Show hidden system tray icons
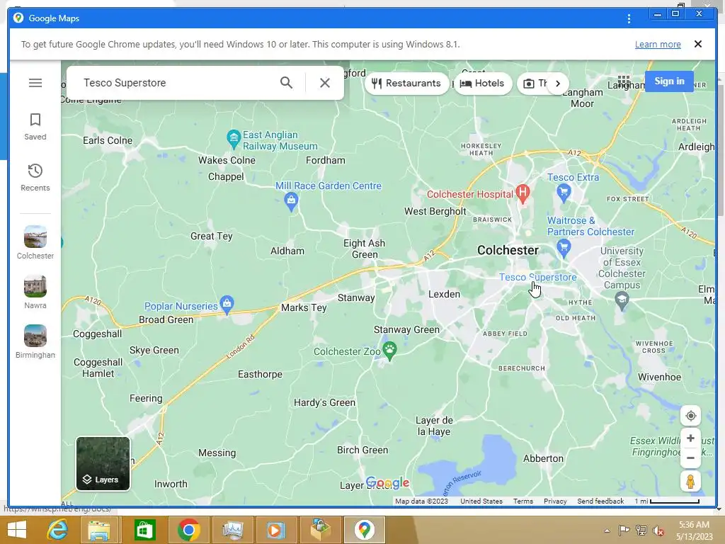The image size is (725, 544). (607, 531)
